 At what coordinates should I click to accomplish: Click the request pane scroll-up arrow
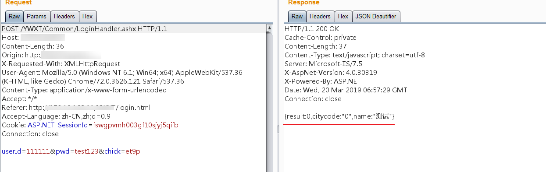click(x=270, y=28)
